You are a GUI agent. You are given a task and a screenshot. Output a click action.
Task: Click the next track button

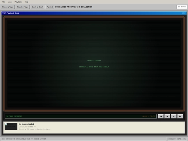coord(180,116)
